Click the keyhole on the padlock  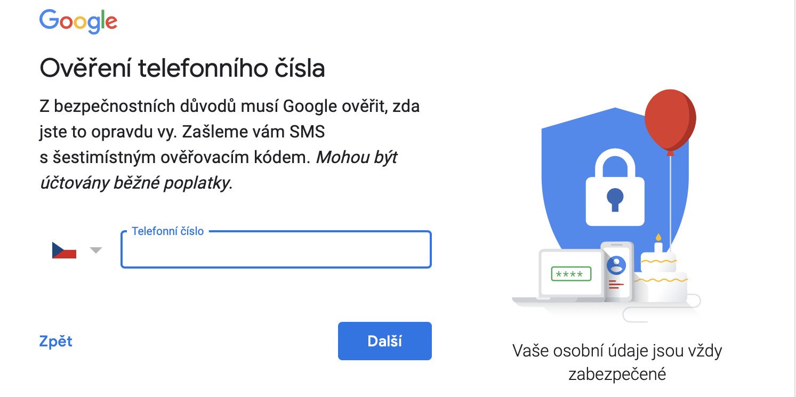click(615, 199)
